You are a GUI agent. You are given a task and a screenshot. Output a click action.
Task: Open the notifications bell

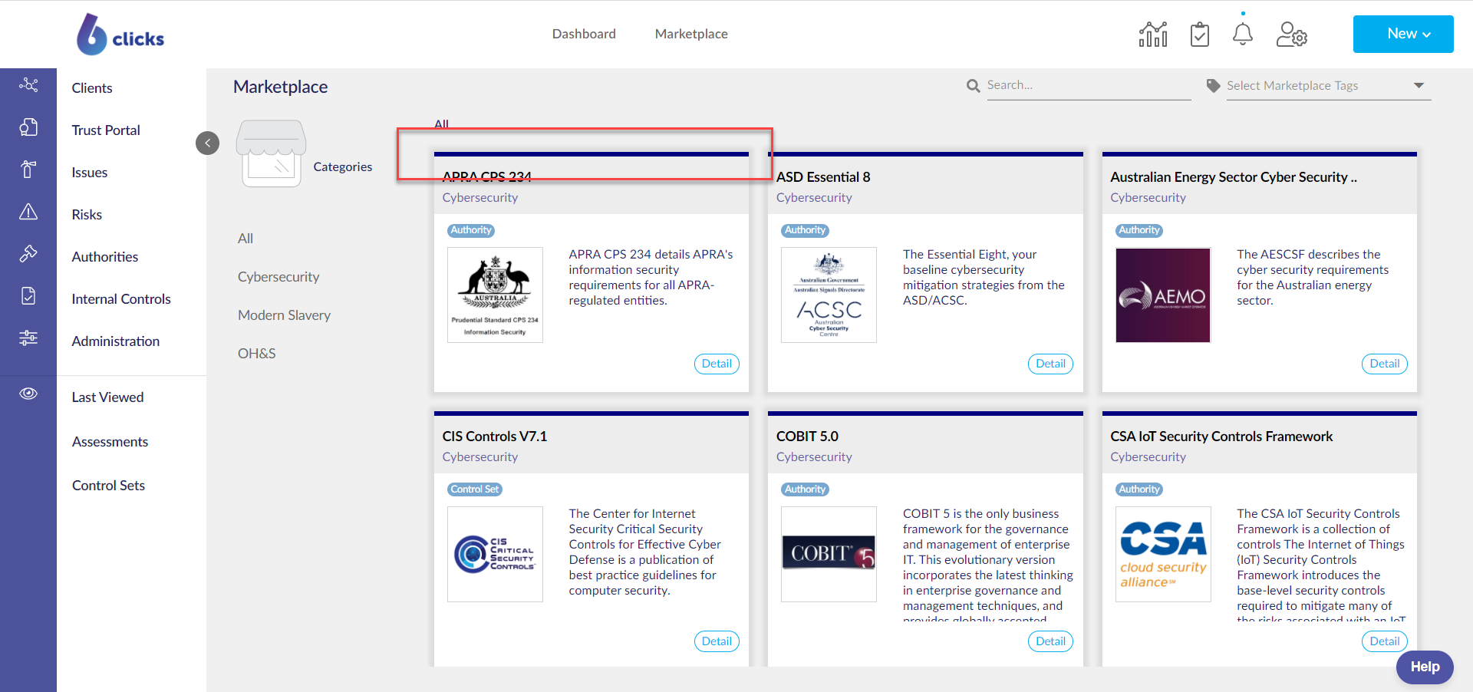(1243, 35)
